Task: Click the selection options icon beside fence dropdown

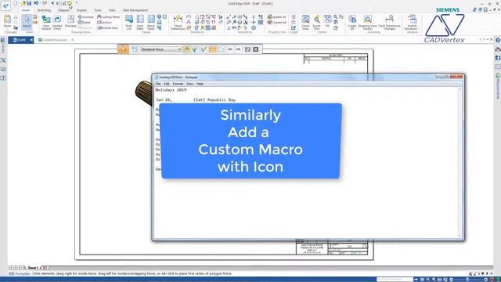Action: (x=135, y=49)
